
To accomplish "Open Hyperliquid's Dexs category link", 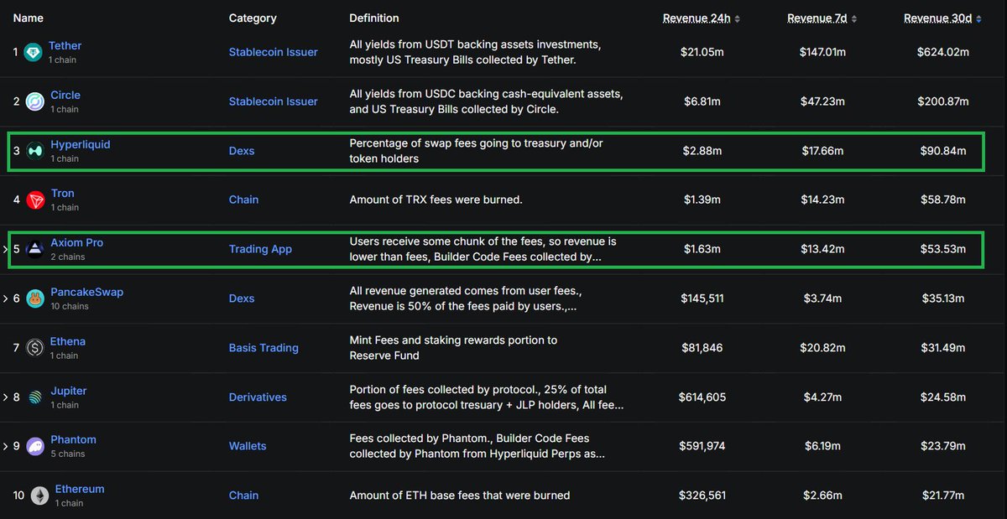I will pyautogui.click(x=242, y=151).
